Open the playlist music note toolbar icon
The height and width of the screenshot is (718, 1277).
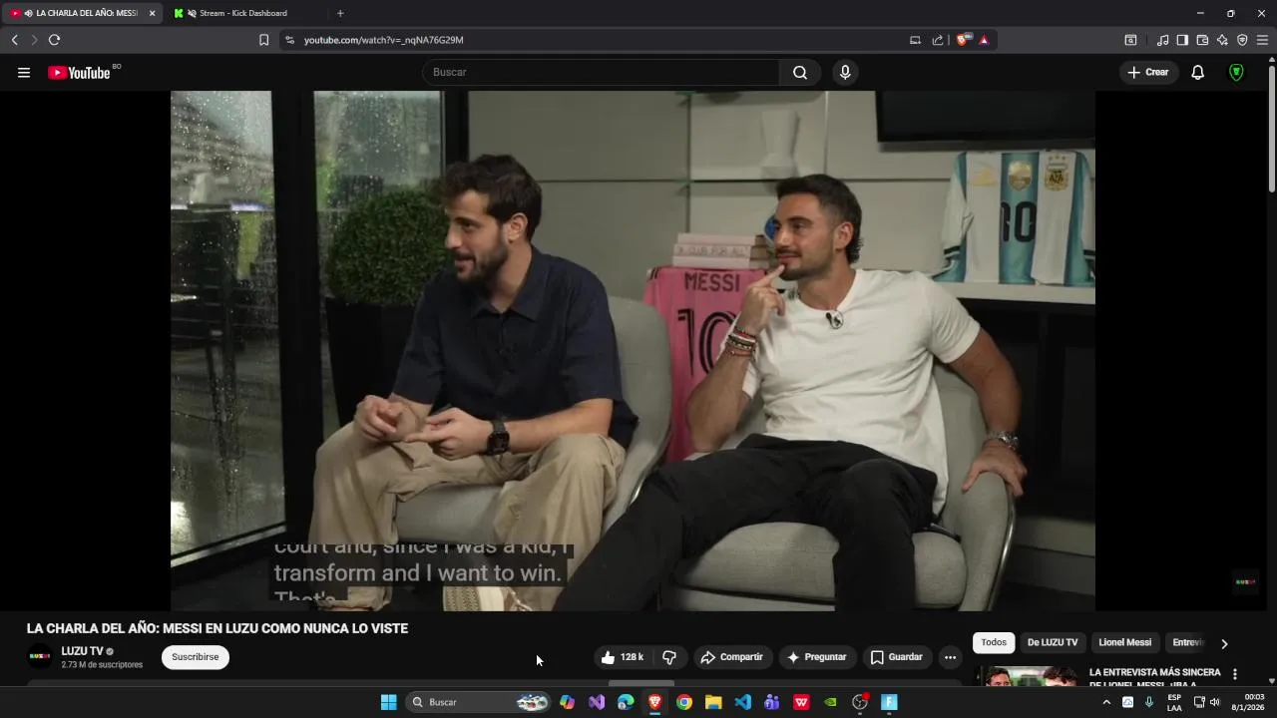[1162, 40]
